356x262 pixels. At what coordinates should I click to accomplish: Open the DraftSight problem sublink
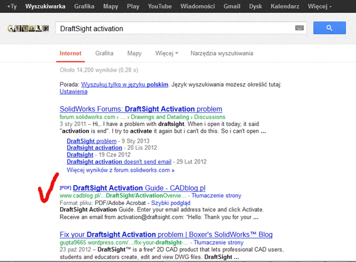91,141
